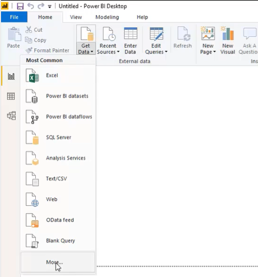Click the Enter Data table icon
The width and height of the screenshot is (258, 277).
130,34
